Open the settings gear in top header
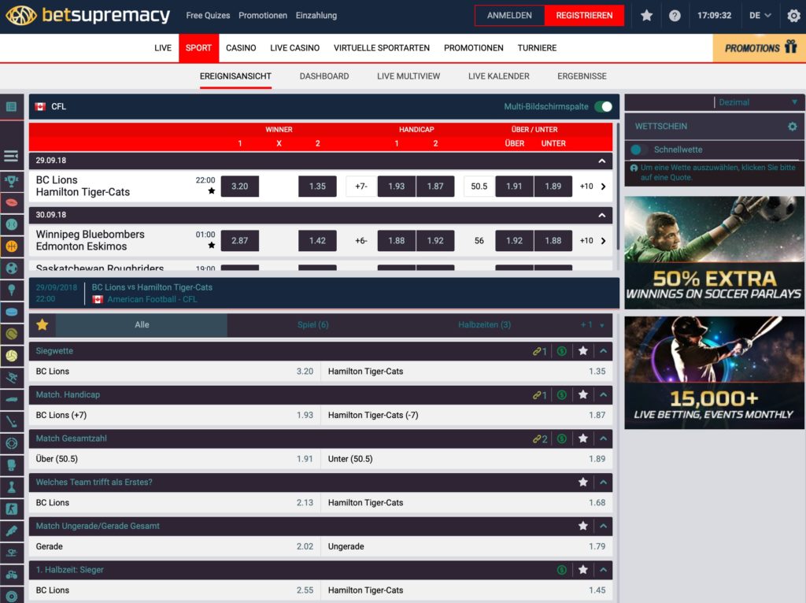This screenshot has width=806, height=603. point(793,16)
